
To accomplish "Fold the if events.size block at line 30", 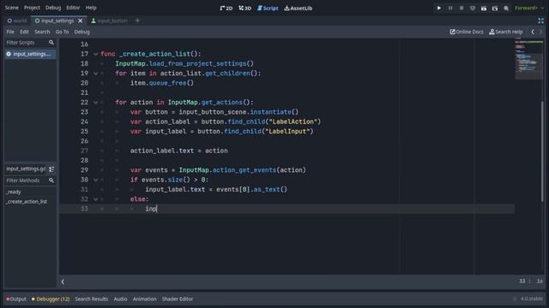I will [95, 180].
